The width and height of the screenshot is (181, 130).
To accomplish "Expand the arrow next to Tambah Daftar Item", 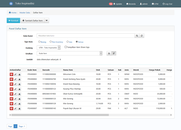I will pos(47,20).
